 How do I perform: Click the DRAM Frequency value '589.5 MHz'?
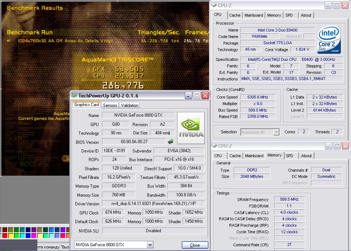pos(289,199)
